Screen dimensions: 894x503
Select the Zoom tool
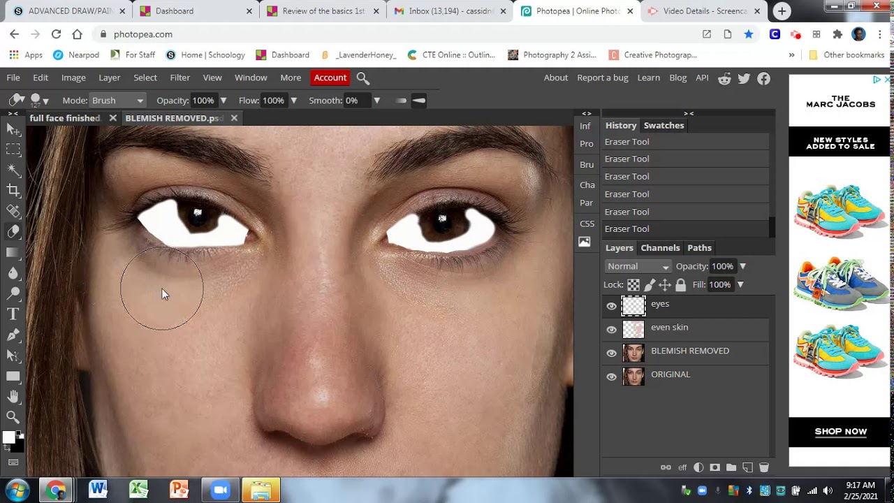coord(13,417)
